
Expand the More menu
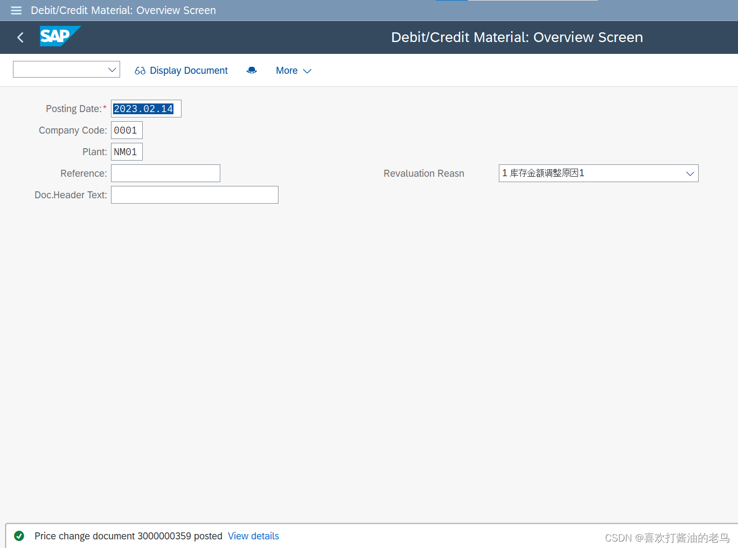(294, 71)
